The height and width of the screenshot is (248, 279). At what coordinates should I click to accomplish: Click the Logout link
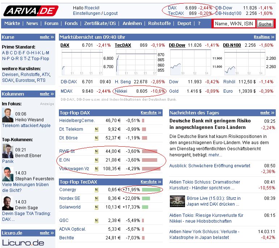pos(111,13)
